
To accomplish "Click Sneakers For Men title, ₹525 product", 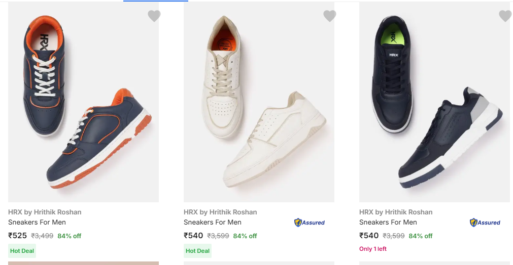I will pyautogui.click(x=37, y=222).
